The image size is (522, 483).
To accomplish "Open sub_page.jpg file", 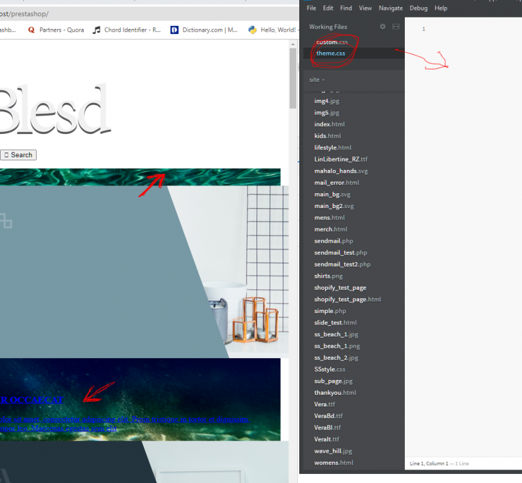I will tap(333, 381).
